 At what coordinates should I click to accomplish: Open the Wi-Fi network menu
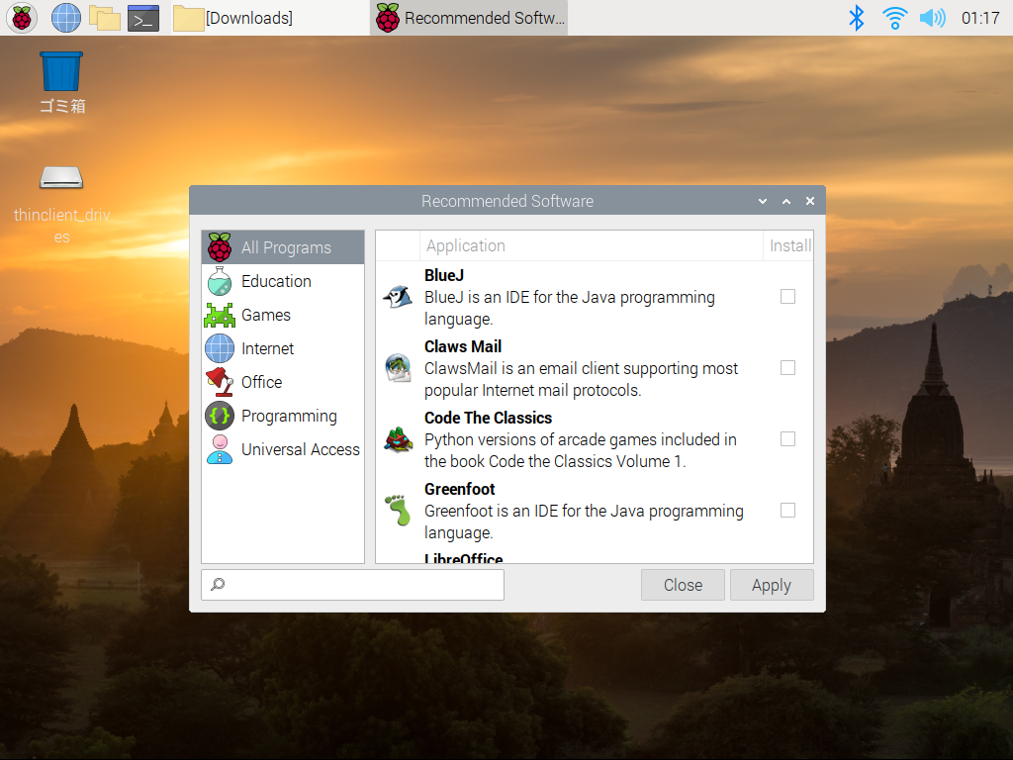pos(894,18)
